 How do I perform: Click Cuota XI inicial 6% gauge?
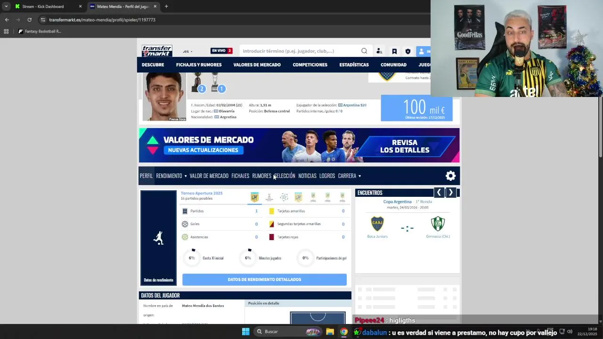(x=192, y=258)
